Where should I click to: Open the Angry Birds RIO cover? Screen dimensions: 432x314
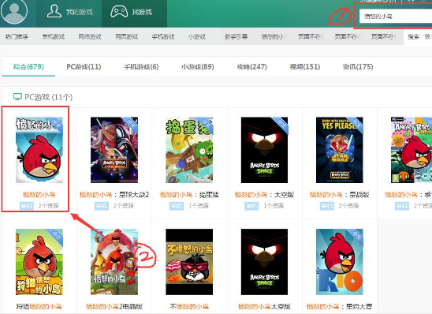pyautogui.click(x=340, y=262)
